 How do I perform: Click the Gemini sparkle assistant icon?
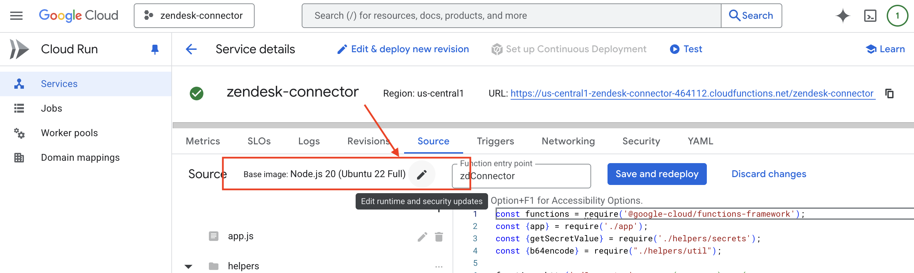tap(843, 16)
